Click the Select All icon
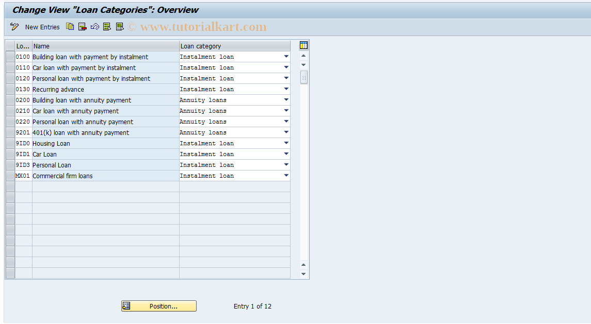Viewport: 591px width, 324px height. pyautogui.click(x=107, y=27)
